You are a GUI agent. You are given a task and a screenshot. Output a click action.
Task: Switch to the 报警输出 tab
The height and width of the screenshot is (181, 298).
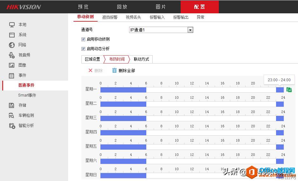pyautogui.click(x=181, y=17)
